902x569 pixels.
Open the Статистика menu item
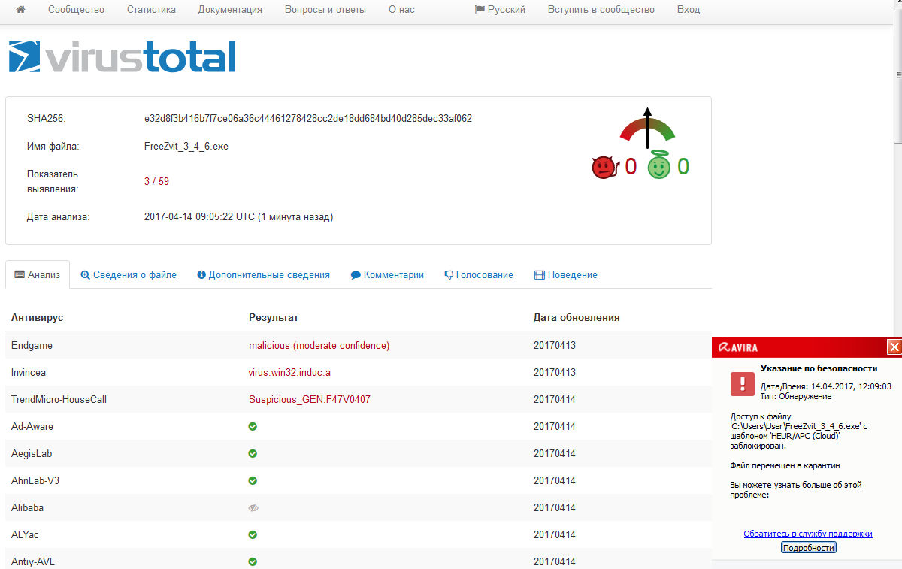[151, 10]
